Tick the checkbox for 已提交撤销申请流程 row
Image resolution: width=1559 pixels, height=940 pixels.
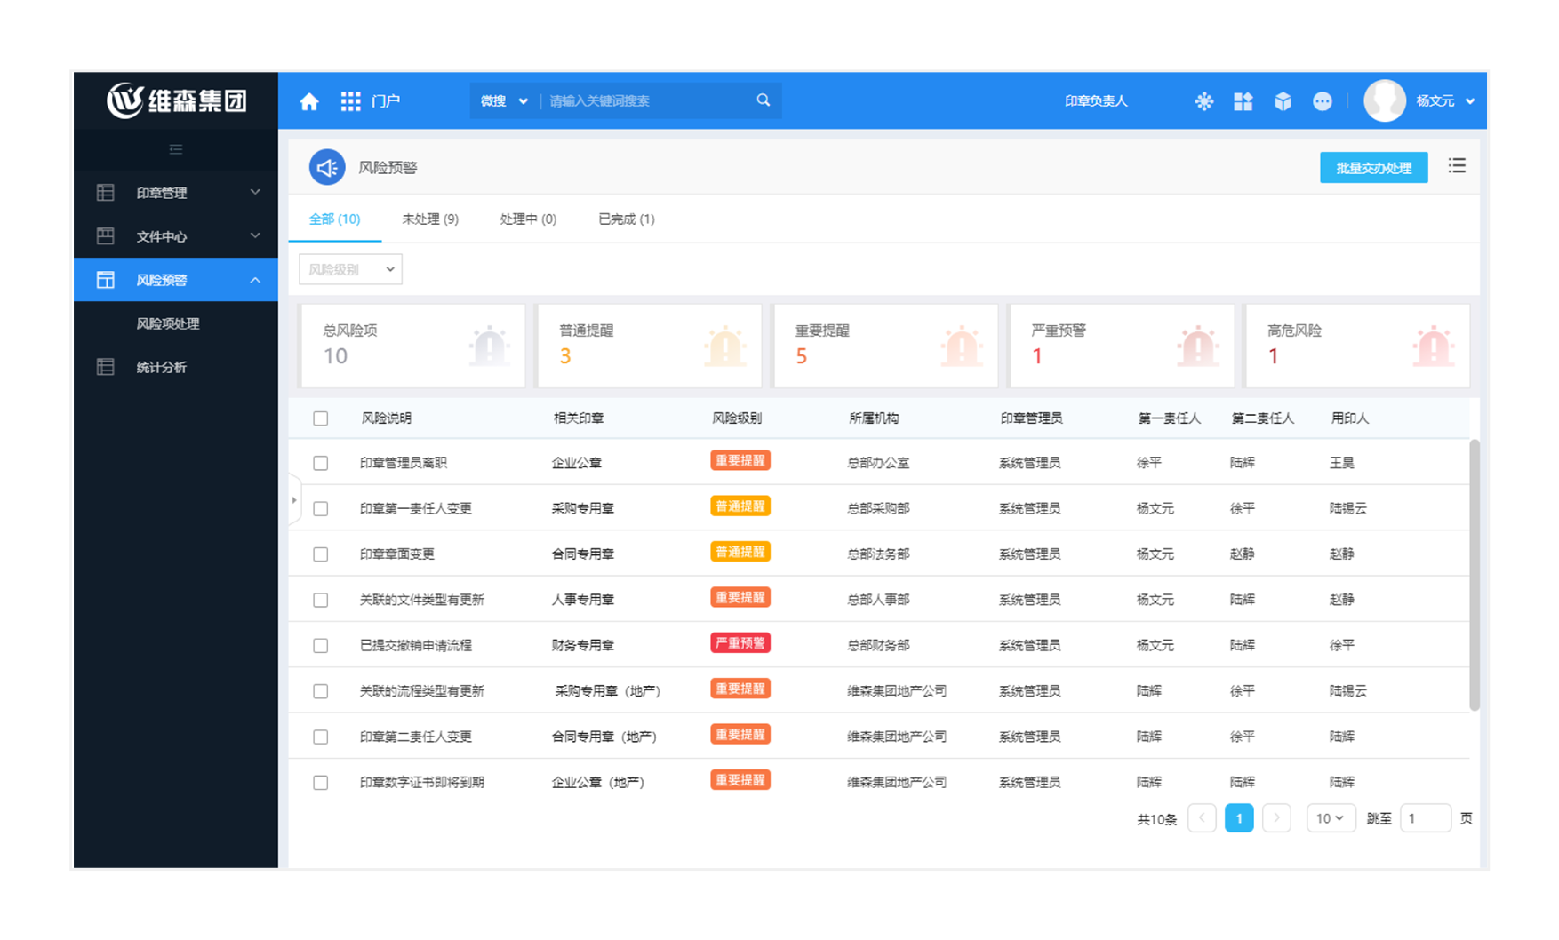(x=321, y=646)
